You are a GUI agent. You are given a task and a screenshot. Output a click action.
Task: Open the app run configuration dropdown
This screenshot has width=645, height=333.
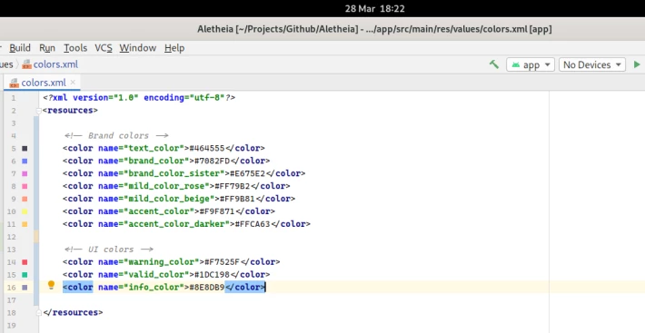coord(531,64)
